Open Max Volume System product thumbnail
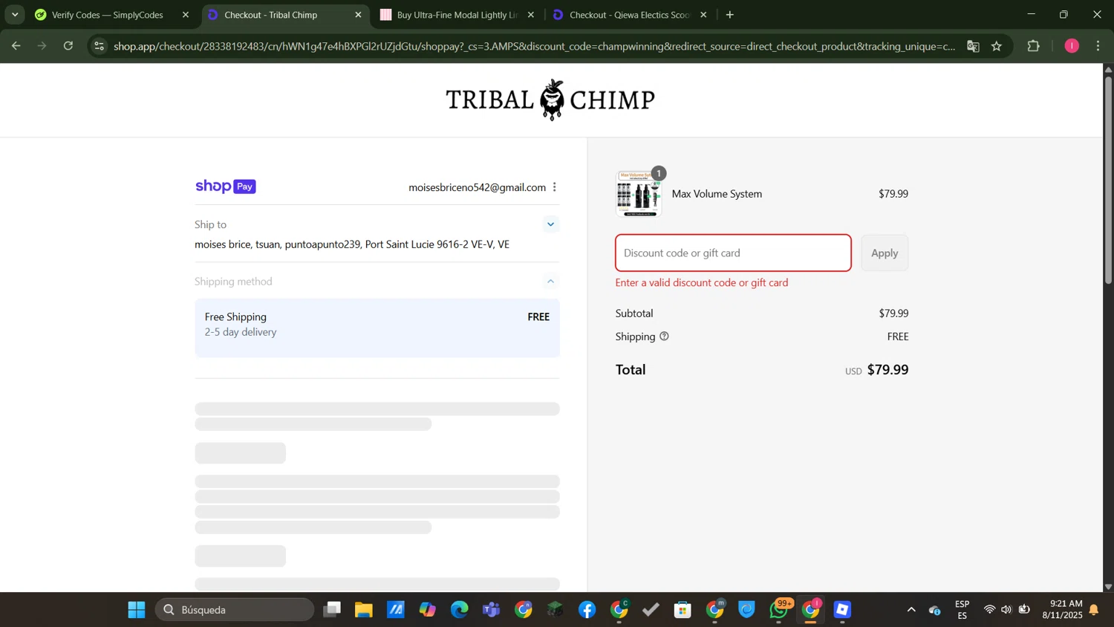 pyautogui.click(x=639, y=194)
